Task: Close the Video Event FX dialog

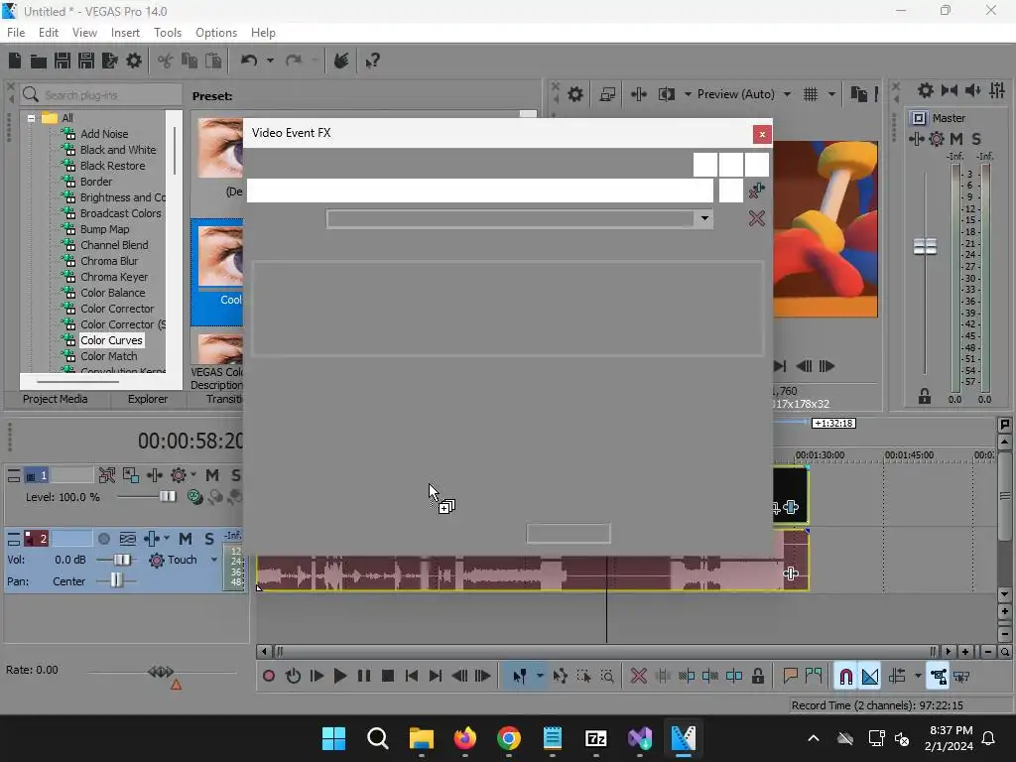Action: tap(762, 134)
